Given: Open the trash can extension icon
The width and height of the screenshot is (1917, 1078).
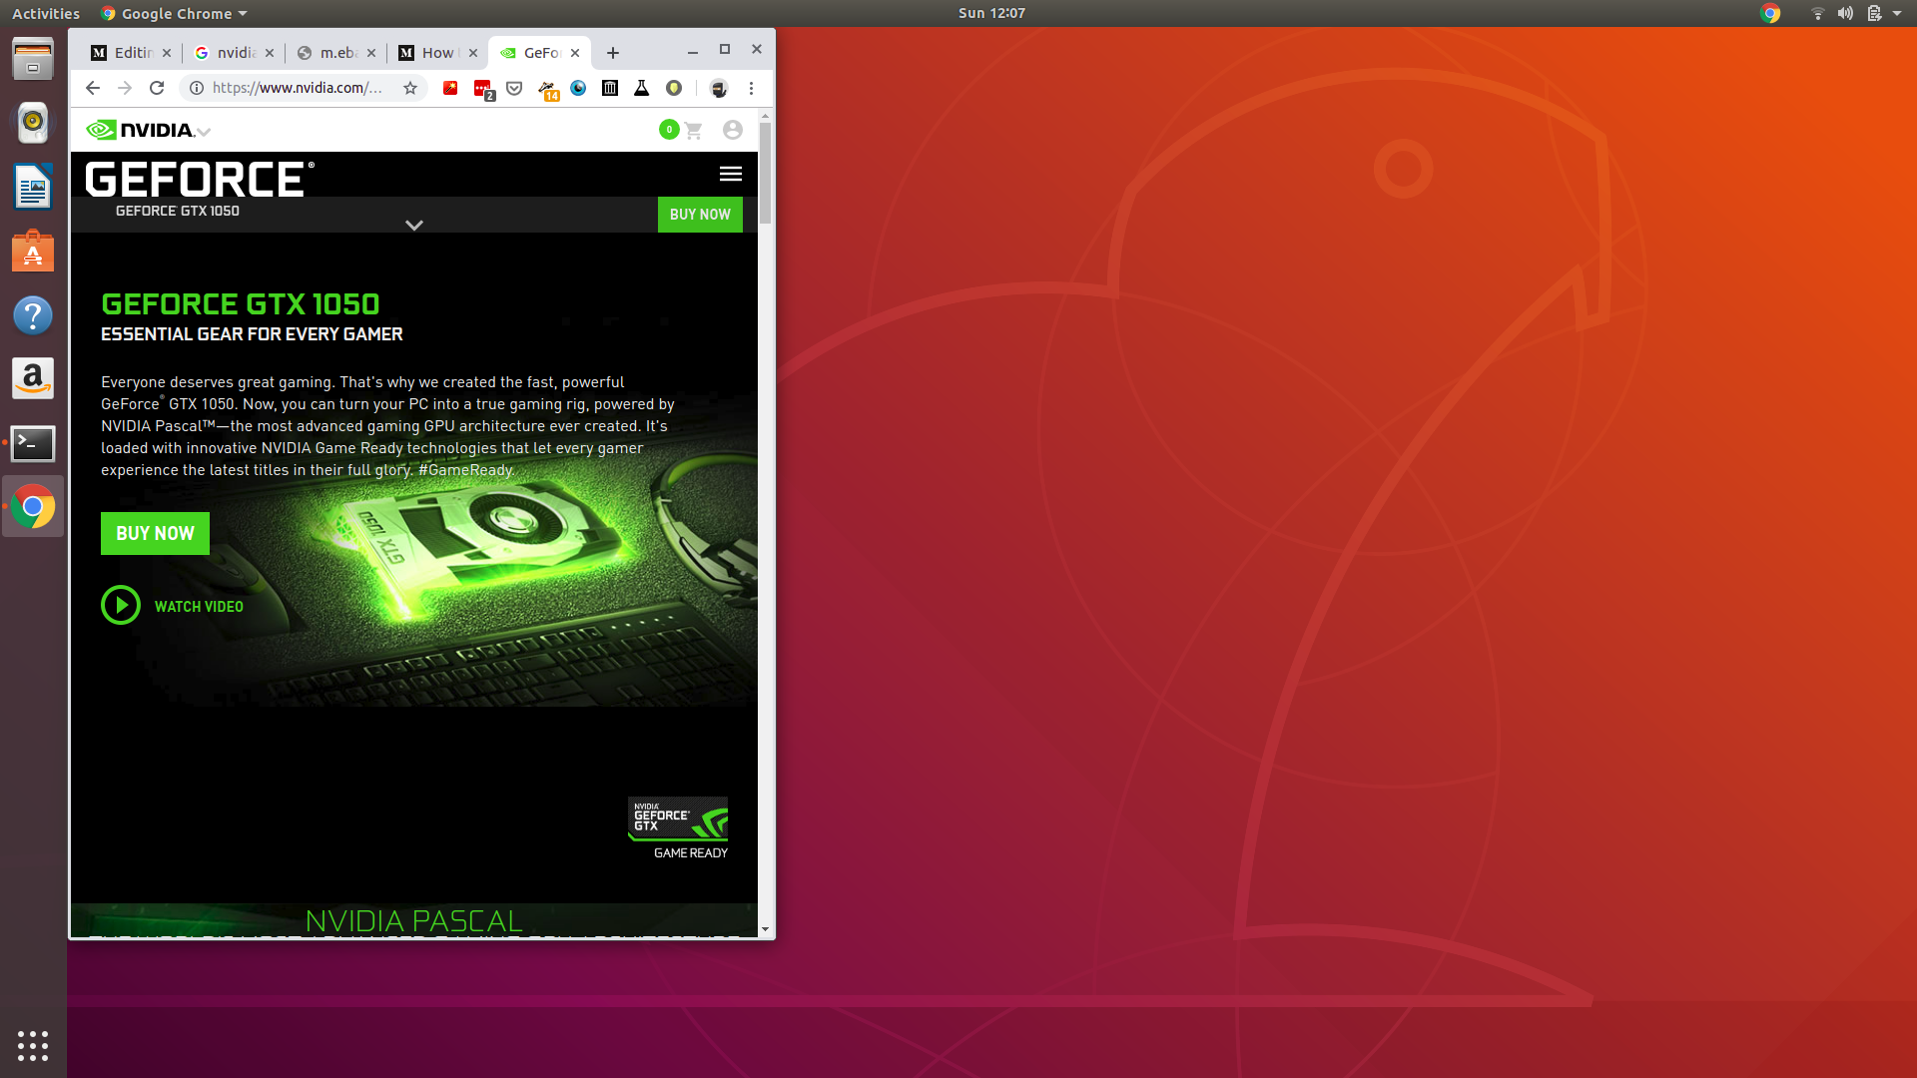Looking at the screenshot, I should click(x=610, y=88).
